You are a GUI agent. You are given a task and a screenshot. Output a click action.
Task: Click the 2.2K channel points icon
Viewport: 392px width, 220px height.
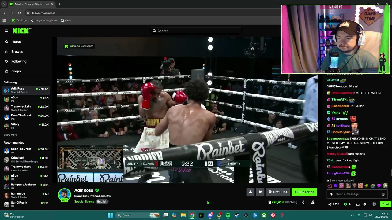pos(333,204)
